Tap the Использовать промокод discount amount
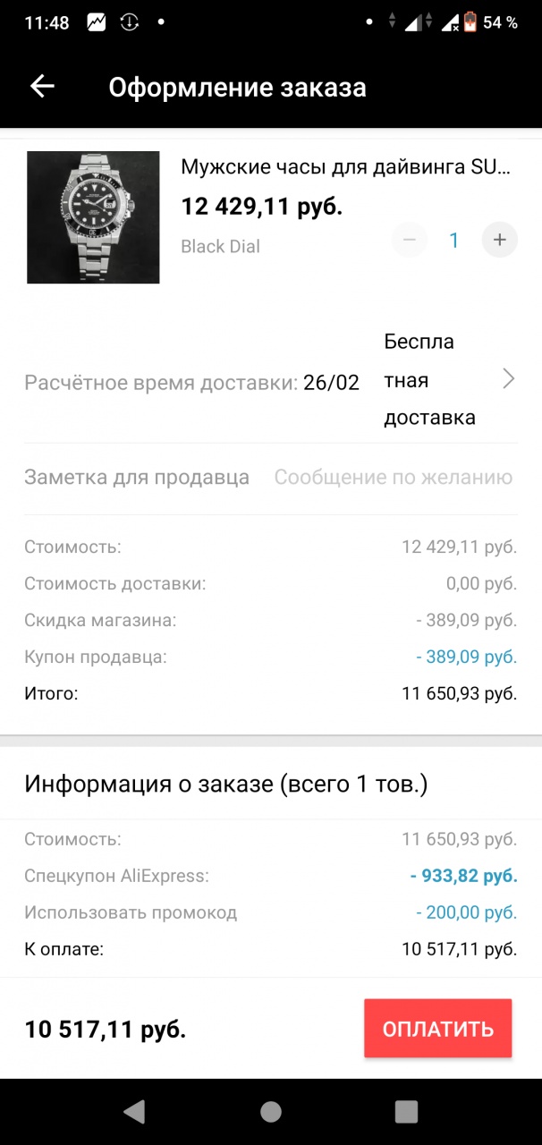542x1145 pixels. click(x=466, y=912)
